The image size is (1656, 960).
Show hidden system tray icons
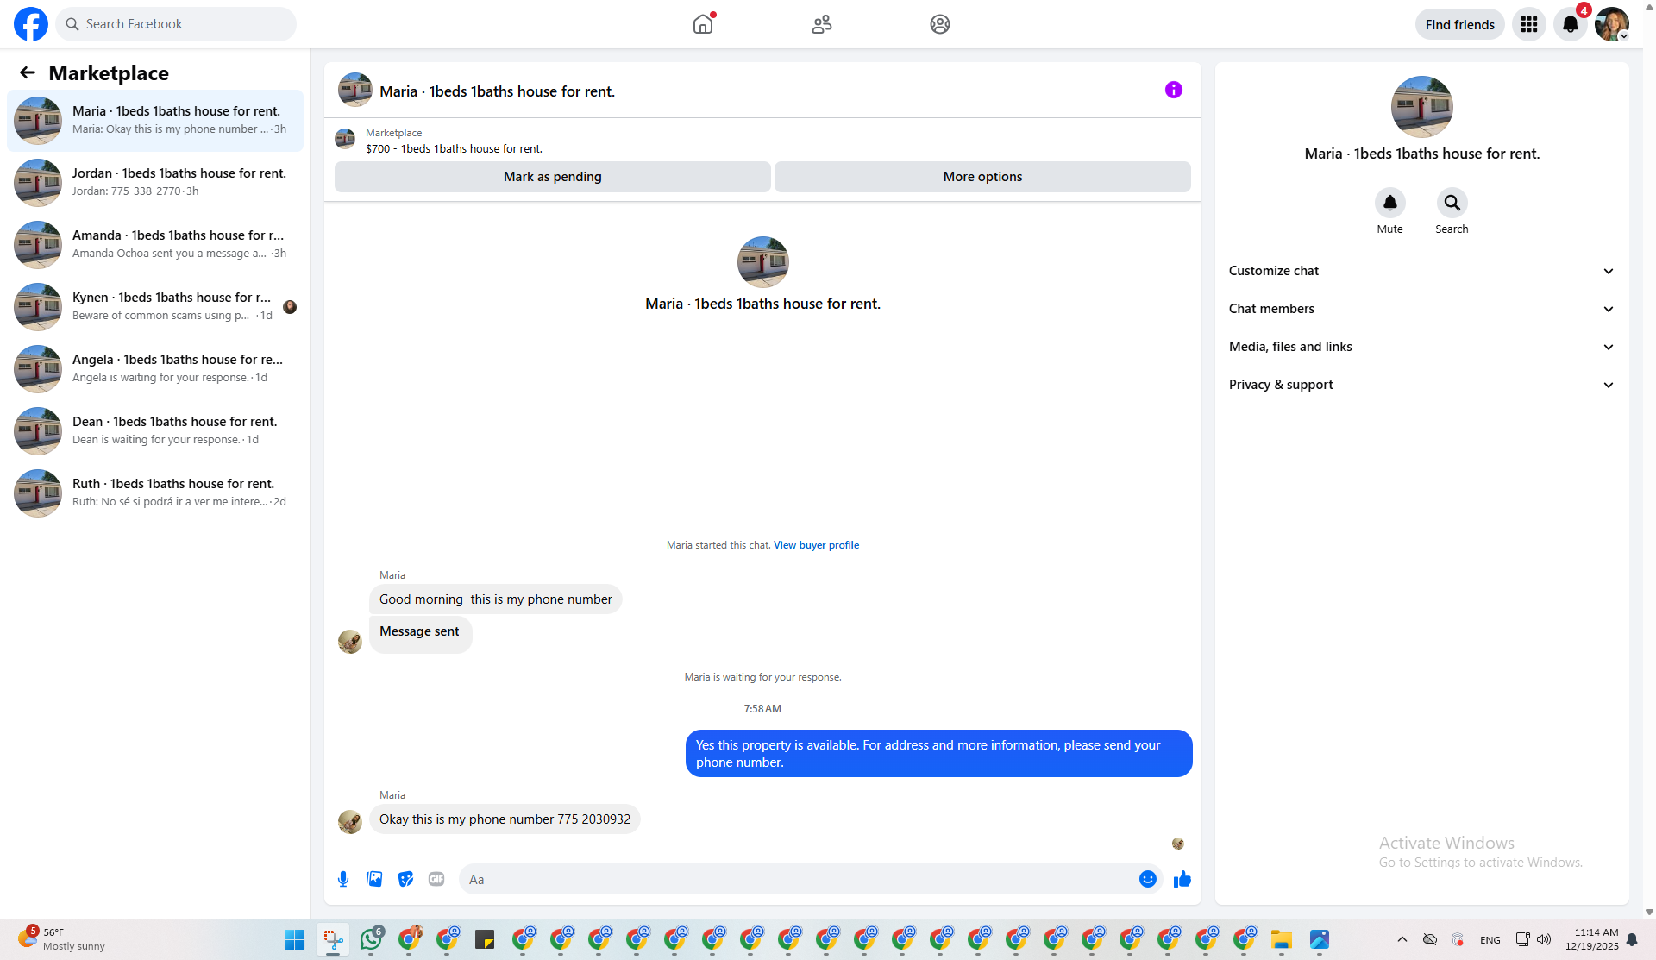[x=1402, y=939]
